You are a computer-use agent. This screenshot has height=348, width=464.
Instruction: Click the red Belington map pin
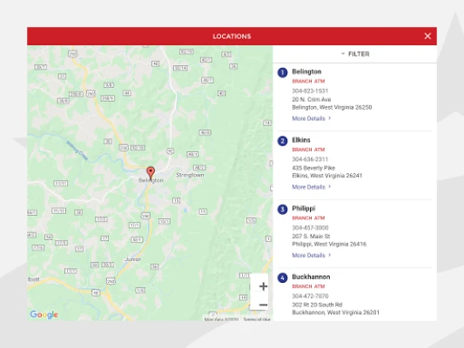(151, 173)
